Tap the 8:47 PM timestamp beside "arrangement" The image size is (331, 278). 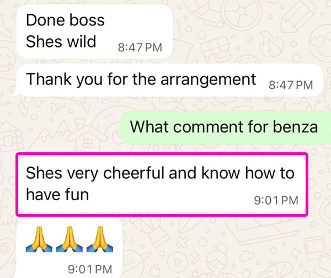(x=291, y=85)
